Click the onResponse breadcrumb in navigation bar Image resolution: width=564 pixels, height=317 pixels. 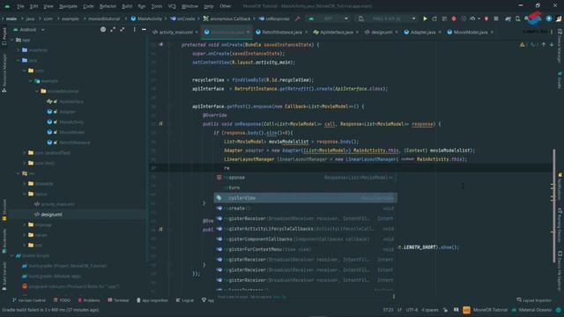[x=274, y=18]
